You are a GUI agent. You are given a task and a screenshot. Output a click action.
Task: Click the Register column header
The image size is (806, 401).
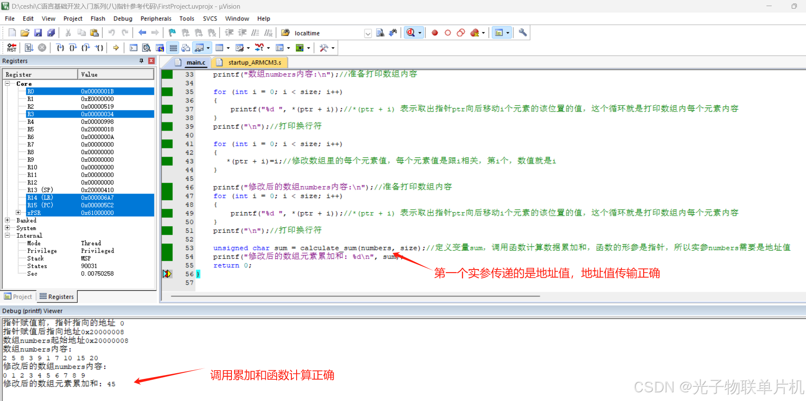coord(40,74)
